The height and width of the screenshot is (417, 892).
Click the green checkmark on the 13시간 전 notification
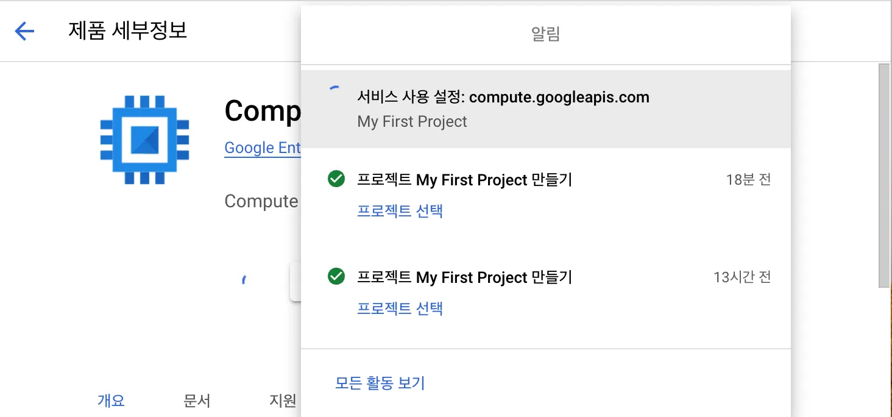[336, 277]
